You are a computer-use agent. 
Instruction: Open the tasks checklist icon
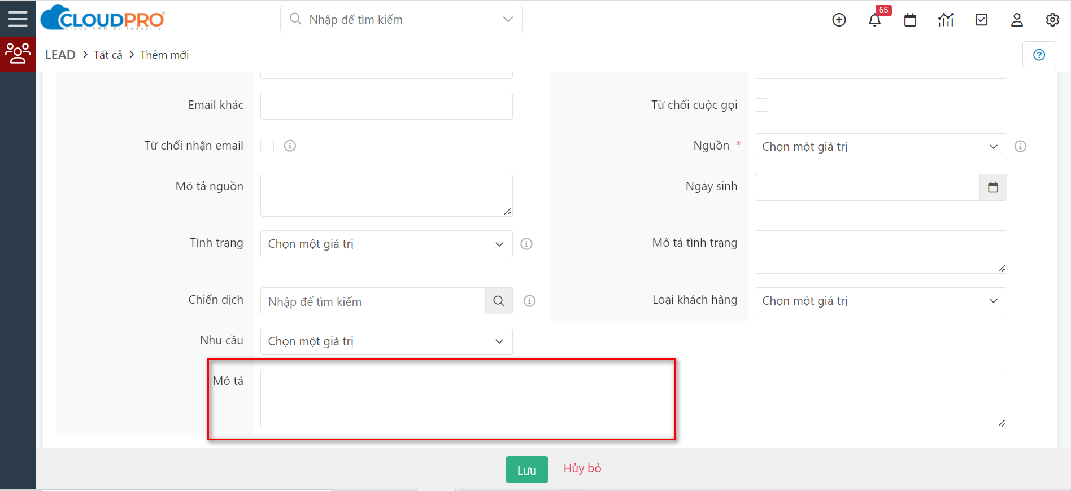(x=982, y=20)
